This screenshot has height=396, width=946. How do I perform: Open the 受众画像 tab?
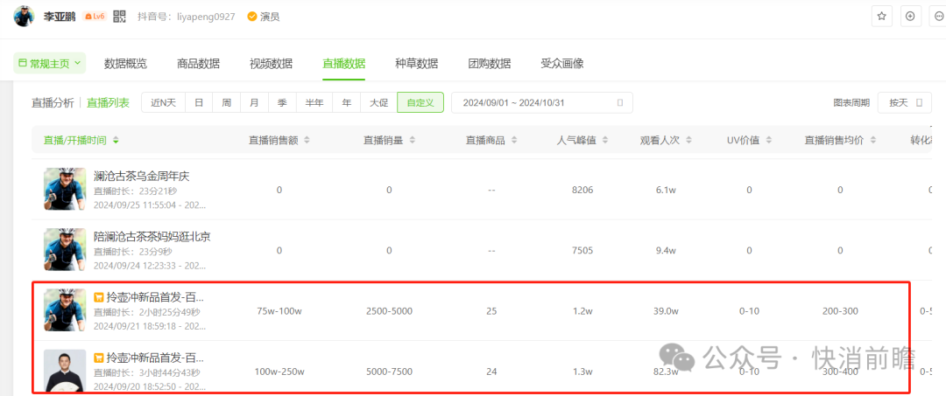coord(562,63)
